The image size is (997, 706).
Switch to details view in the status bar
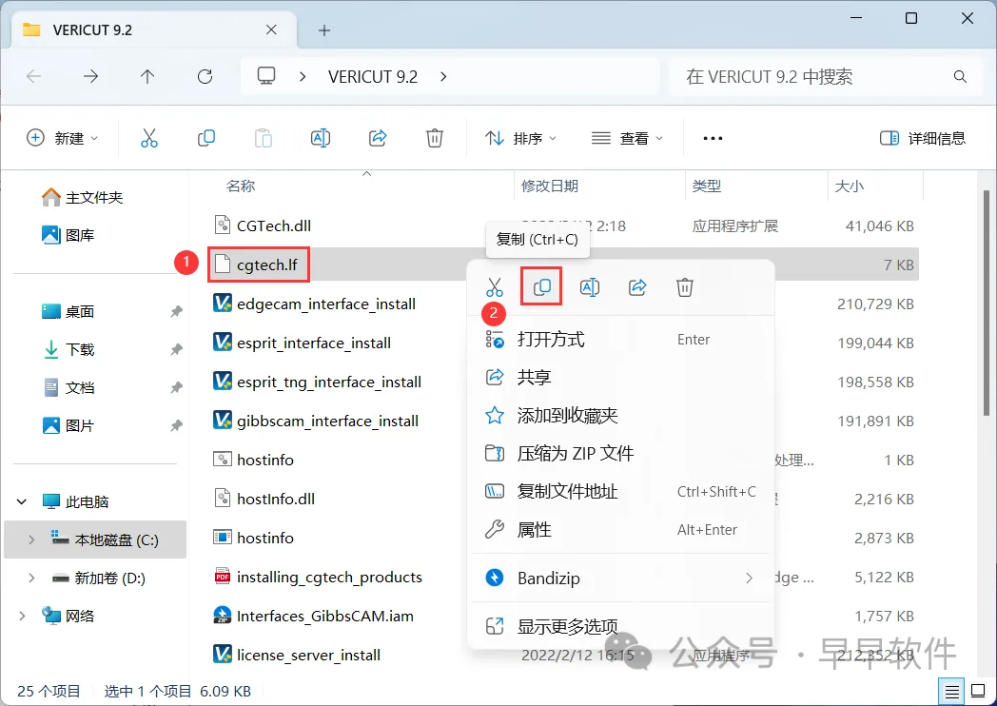point(951,692)
